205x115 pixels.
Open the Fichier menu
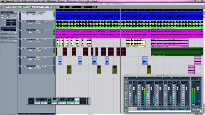click(x=18, y=1)
